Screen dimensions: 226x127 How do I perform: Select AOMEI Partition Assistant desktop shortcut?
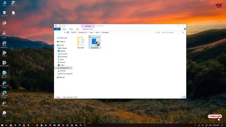[4, 45]
